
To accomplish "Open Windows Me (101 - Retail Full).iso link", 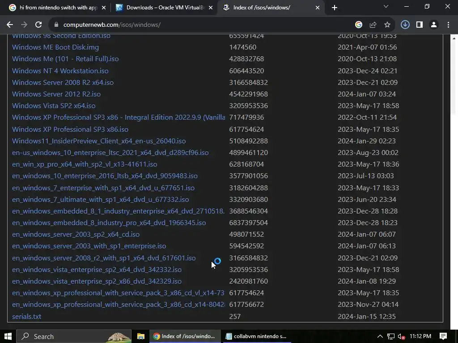I will click(x=65, y=59).
